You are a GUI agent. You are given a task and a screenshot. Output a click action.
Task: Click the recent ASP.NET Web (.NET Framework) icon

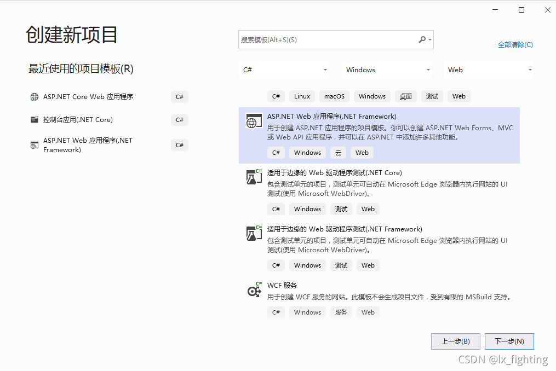point(35,146)
